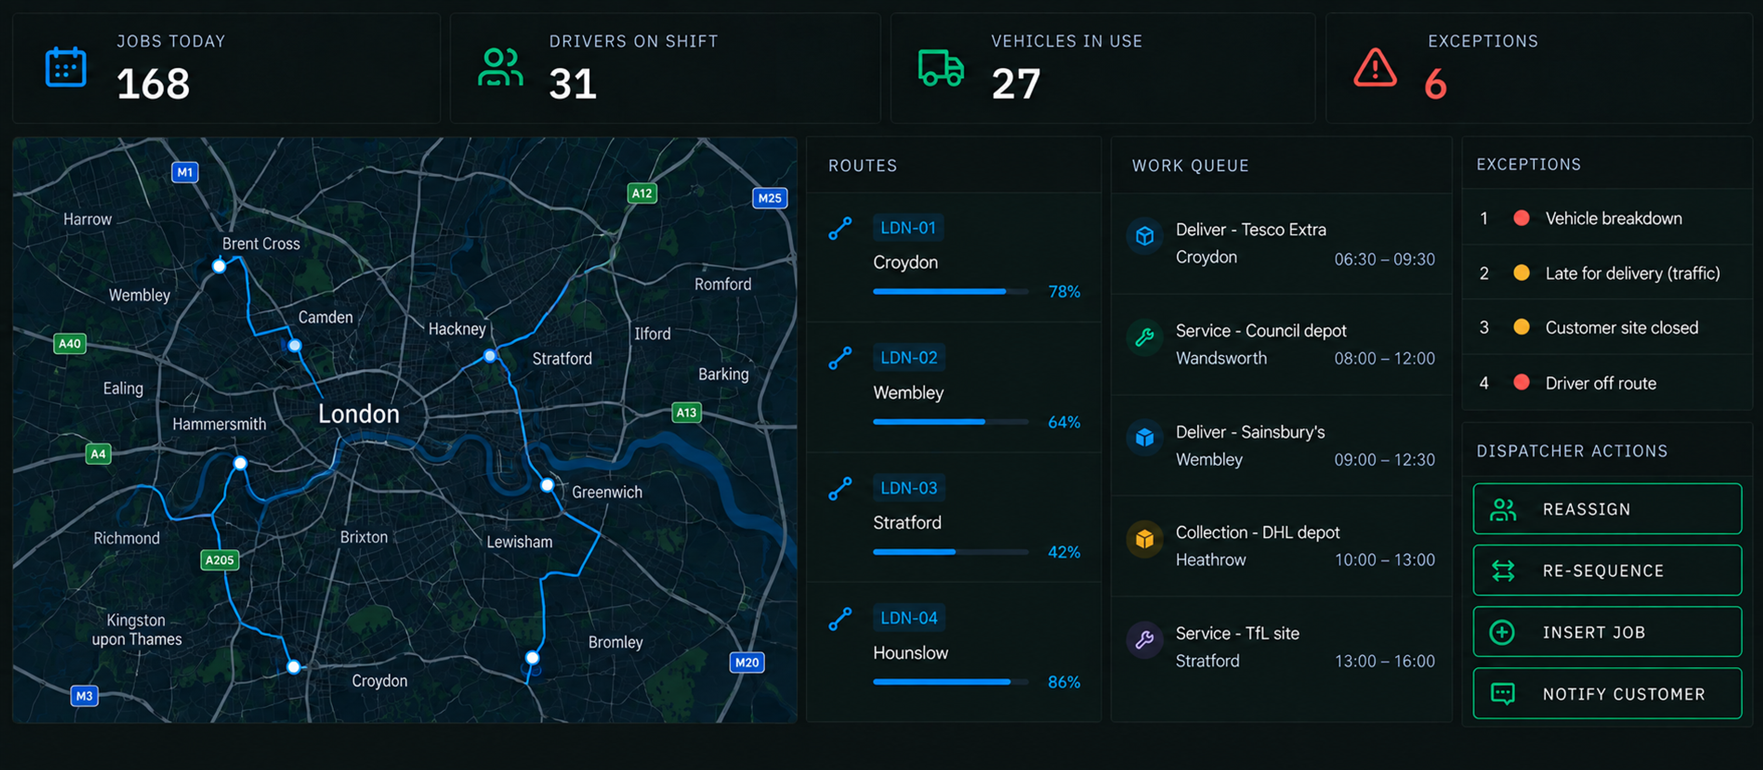Click the route stop marker near Greenwich
The width and height of the screenshot is (1763, 770).
(x=547, y=485)
